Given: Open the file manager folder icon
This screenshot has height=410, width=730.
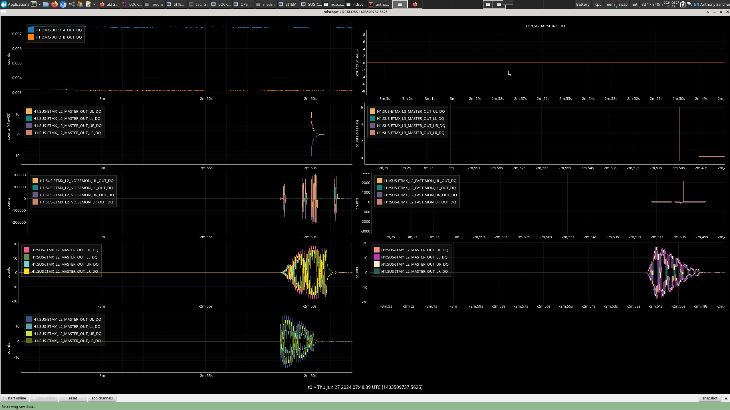Looking at the screenshot, I should [46, 4].
